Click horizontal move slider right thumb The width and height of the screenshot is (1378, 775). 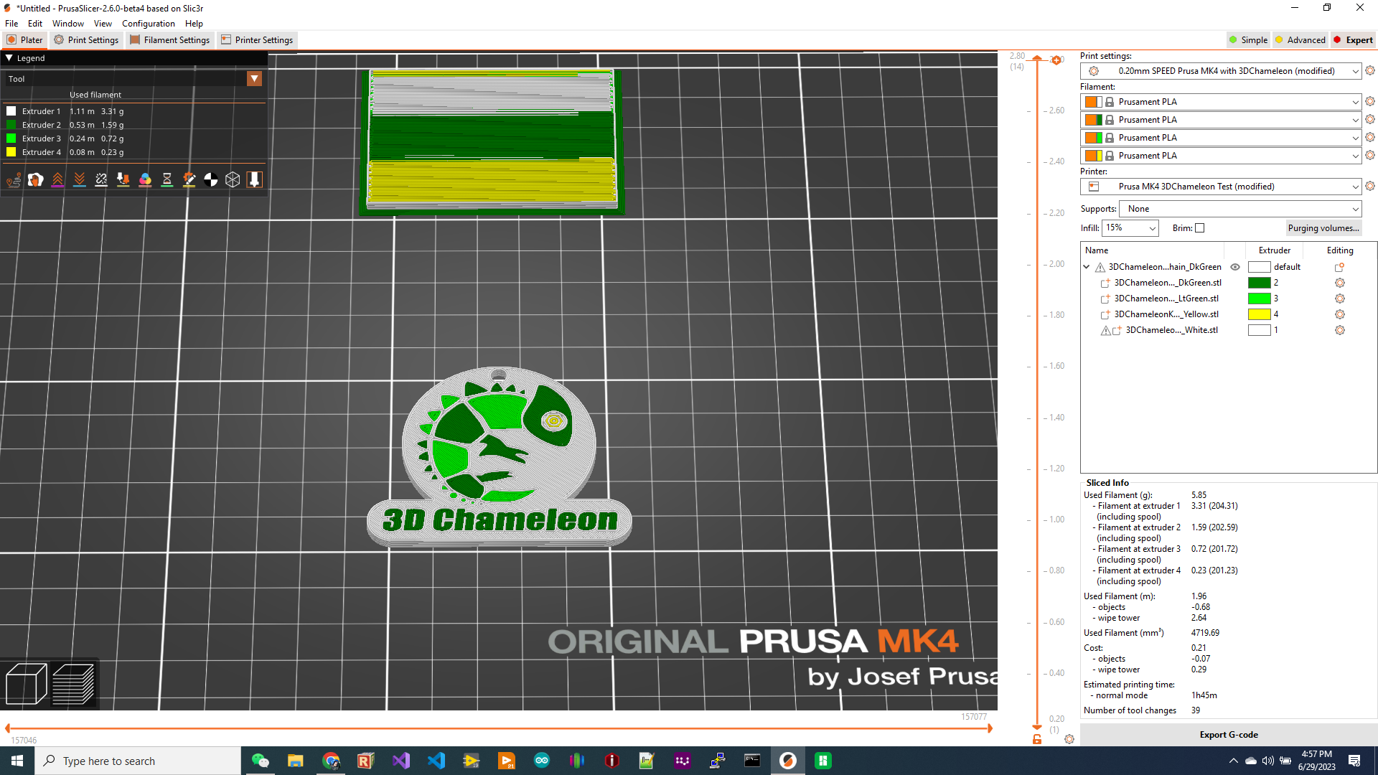pyautogui.click(x=990, y=728)
